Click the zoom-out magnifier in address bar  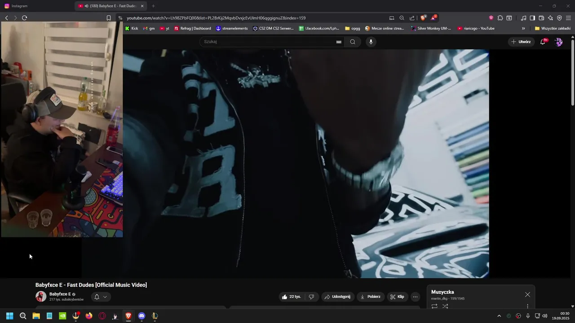click(402, 18)
